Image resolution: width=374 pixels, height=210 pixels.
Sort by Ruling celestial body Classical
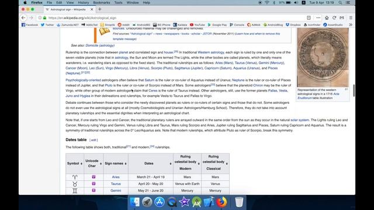tap(227, 163)
